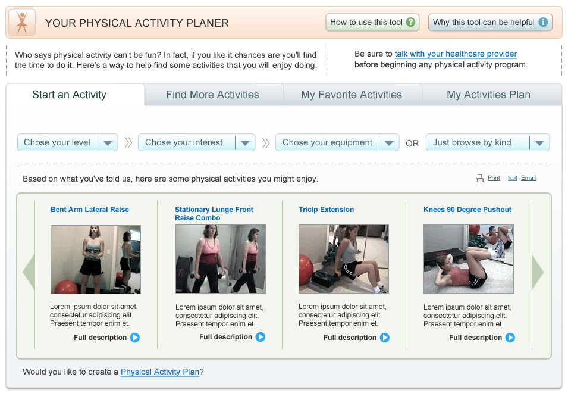Image resolution: width=568 pixels, height=396 pixels.
Task: Expand the Chose your level dropdown
Action: tap(108, 143)
